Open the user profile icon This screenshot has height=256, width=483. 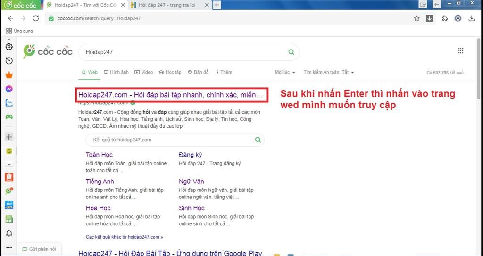tap(458, 18)
